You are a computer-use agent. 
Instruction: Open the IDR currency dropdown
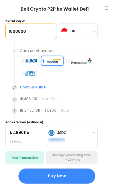point(78,31)
